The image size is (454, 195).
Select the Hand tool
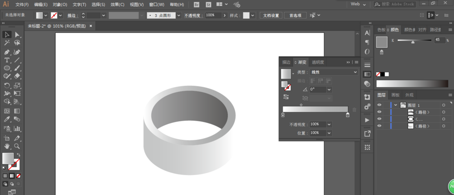pos(7,146)
